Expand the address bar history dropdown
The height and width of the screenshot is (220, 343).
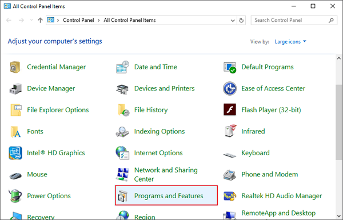pos(233,21)
